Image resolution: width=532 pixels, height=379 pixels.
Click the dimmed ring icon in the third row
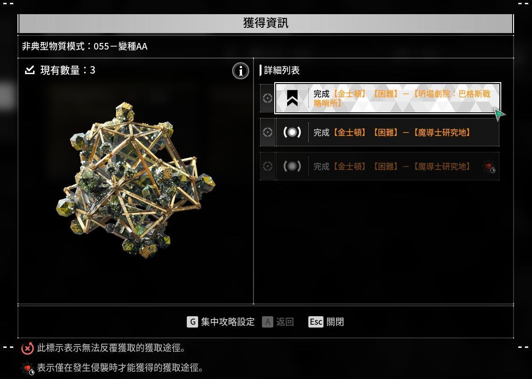[x=292, y=166]
